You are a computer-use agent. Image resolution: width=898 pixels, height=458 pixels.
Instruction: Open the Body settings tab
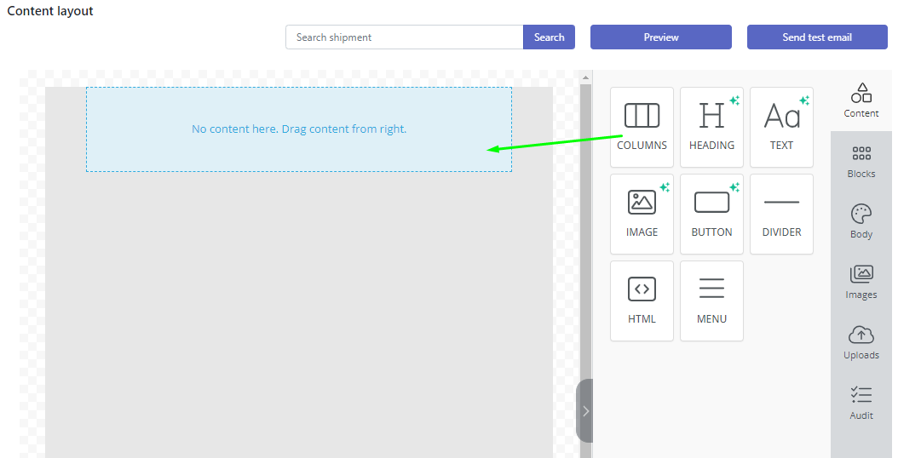pos(861,221)
